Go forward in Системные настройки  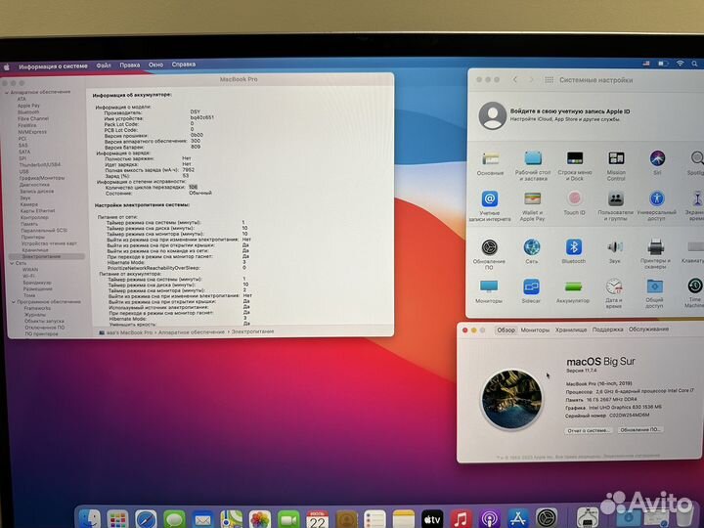pyautogui.click(x=531, y=79)
